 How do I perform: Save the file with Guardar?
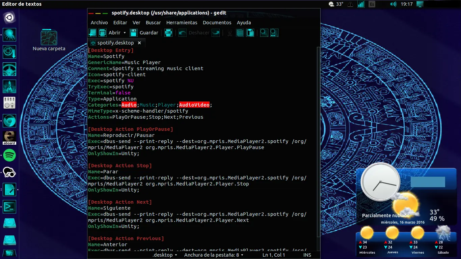[144, 33]
